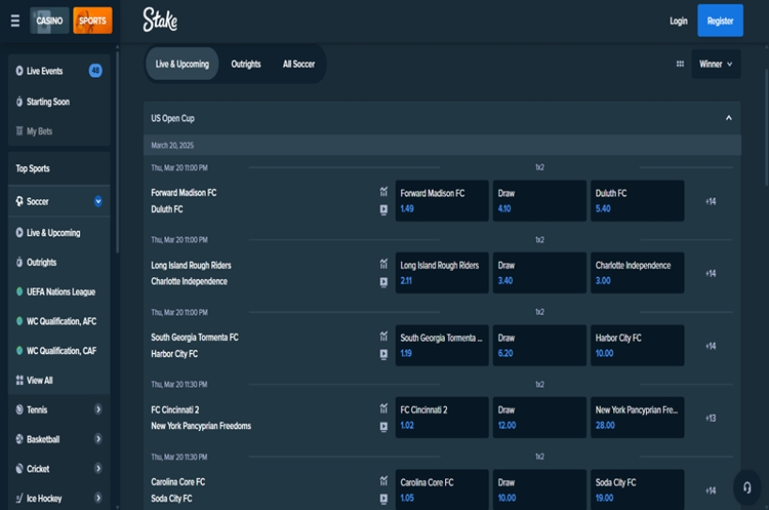Open statistics icon for Long Island Rough Riders match

[383, 264]
